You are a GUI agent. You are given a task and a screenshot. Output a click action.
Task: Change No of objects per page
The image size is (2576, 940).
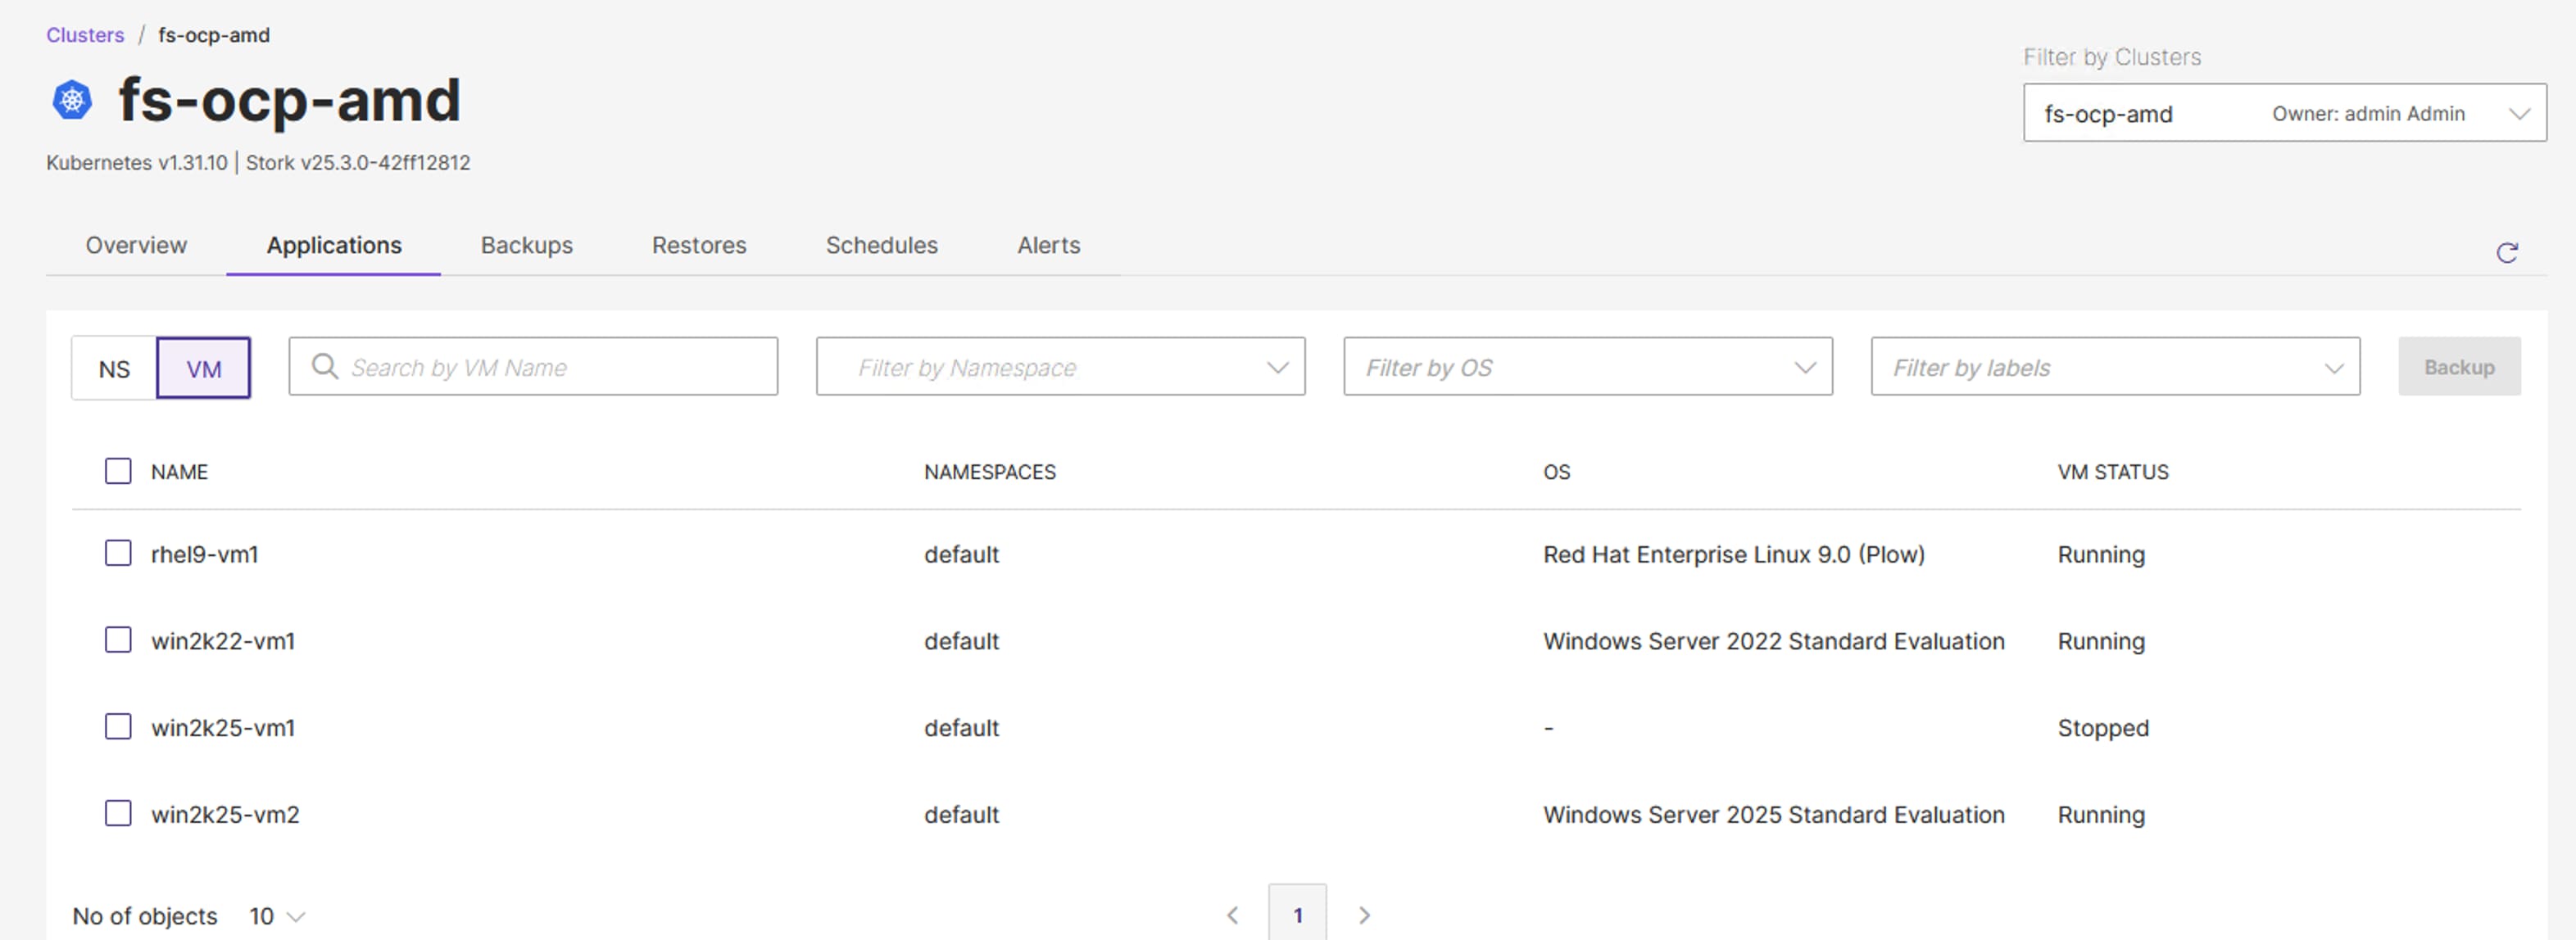[x=277, y=915]
